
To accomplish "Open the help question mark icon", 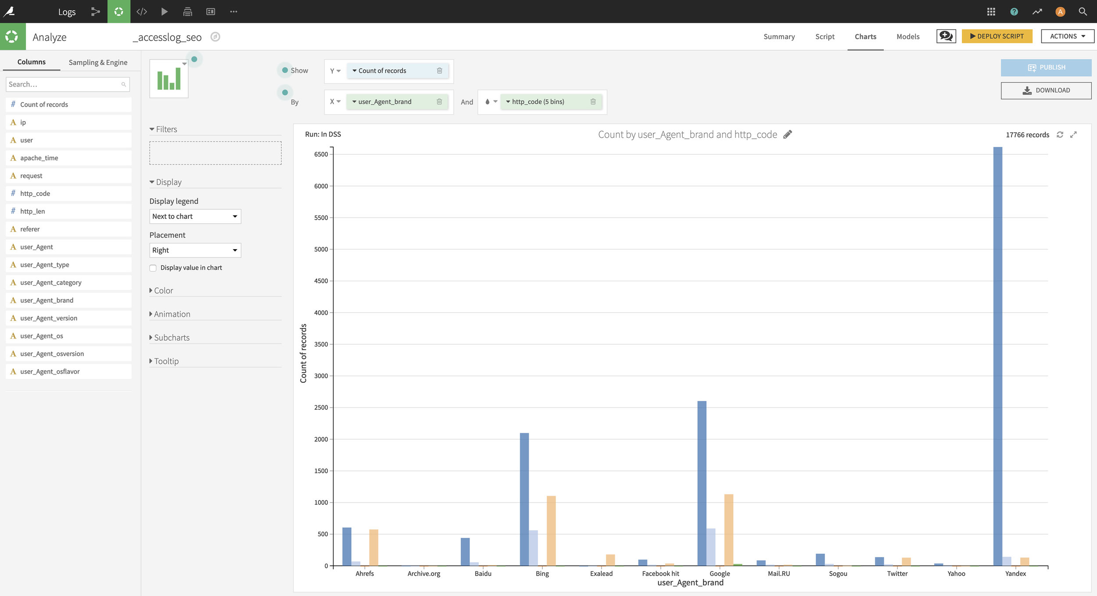I will 1014,12.
